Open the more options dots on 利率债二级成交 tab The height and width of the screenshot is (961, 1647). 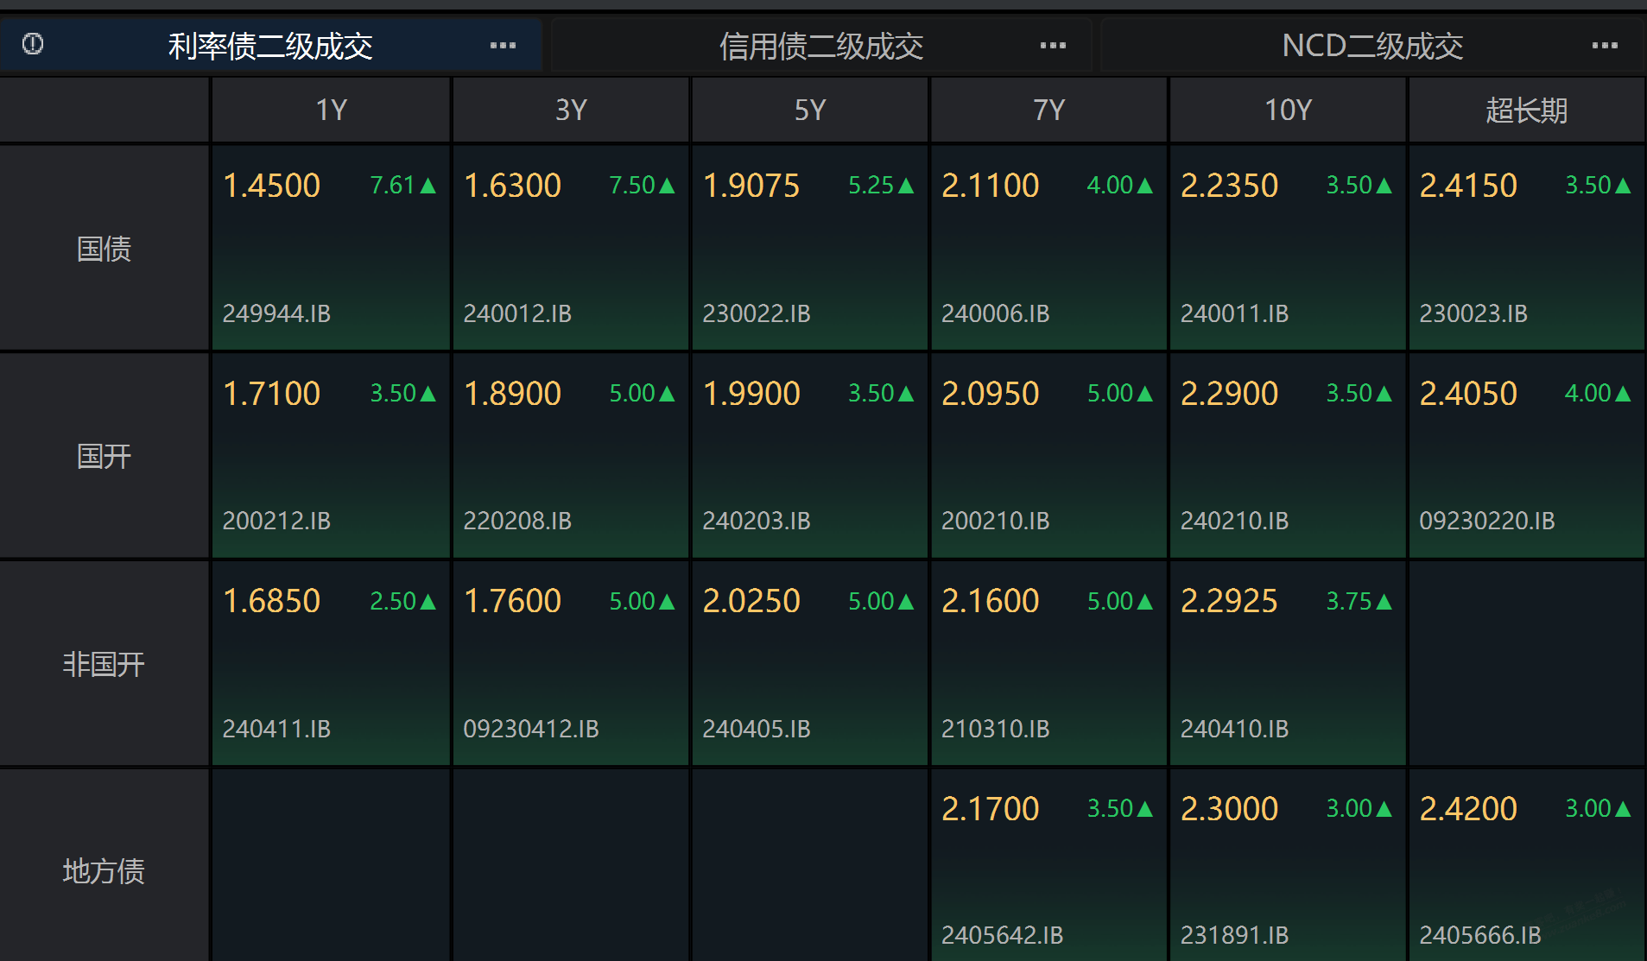[503, 46]
